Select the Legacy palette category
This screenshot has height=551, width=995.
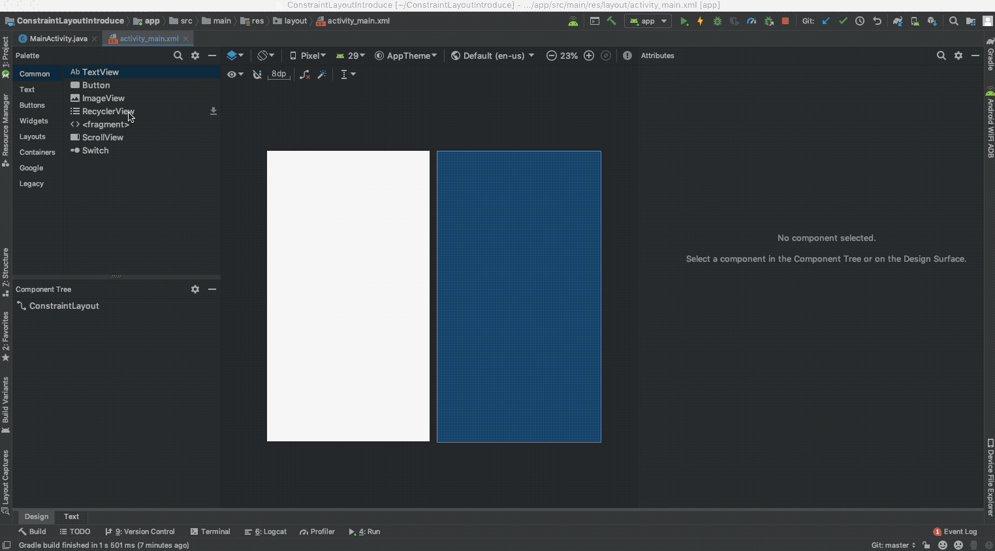tap(31, 183)
